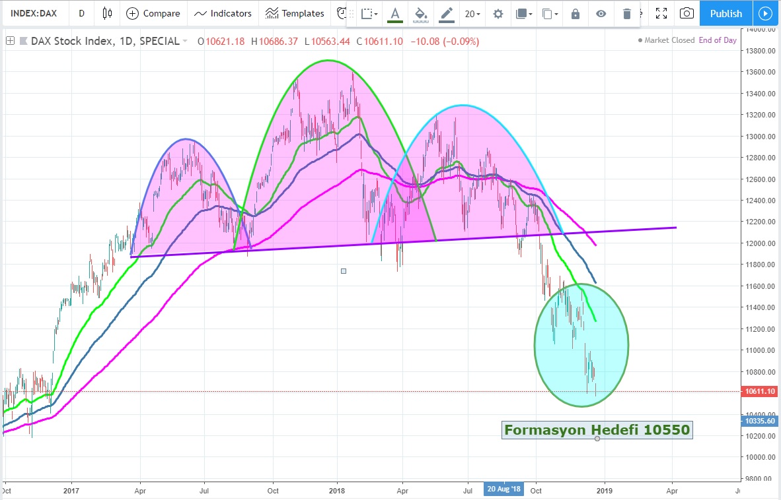781x500 pixels.
Task: Open the candlestick chart style selector
Action: (x=107, y=13)
